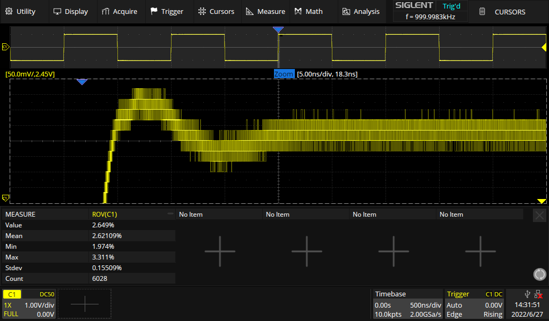Image resolution: width=549 pixels, height=321 pixels.
Task: Click the USB status icon
Action: (528, 294)
